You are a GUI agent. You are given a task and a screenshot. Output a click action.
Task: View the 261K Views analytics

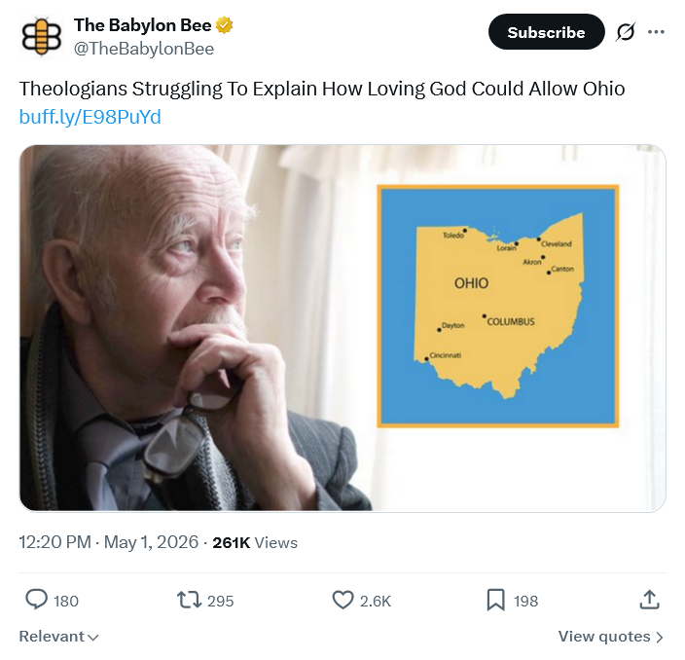255,542
